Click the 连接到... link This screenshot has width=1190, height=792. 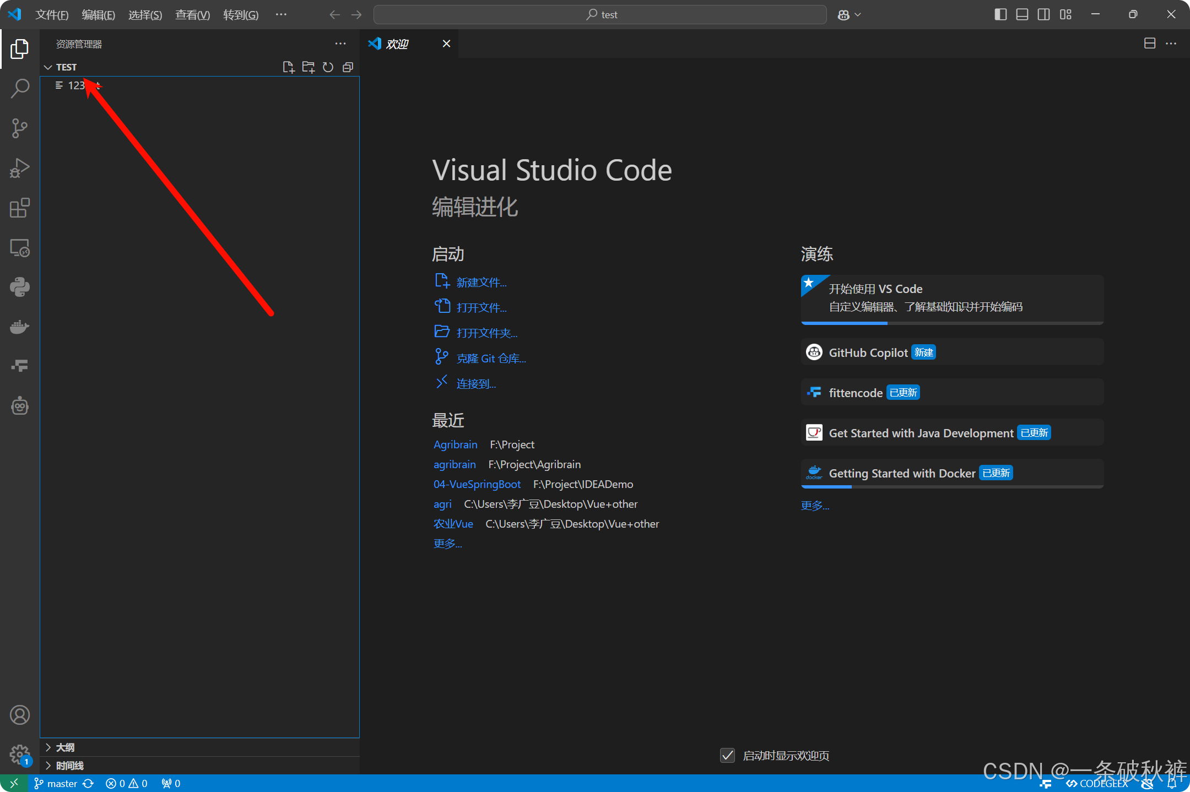coord(477,384)
